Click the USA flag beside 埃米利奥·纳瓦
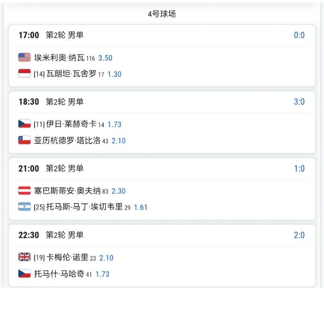The width and height of the screenshot is (324, 309). [24, 57]
